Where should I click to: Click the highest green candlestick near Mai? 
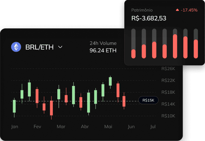pos(110,81)
